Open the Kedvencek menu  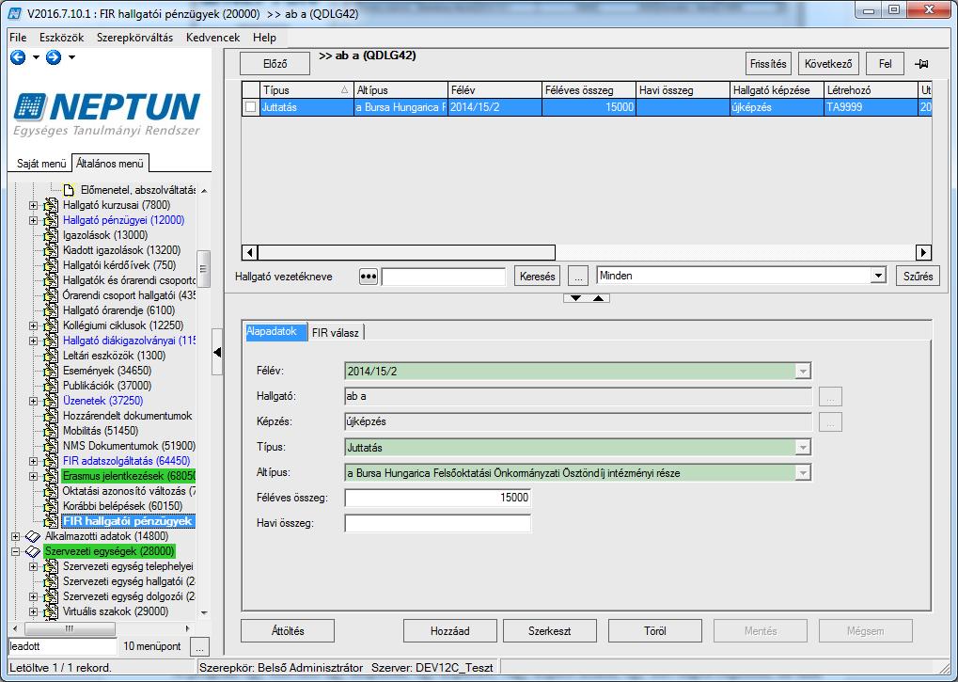tap(213, 38)
